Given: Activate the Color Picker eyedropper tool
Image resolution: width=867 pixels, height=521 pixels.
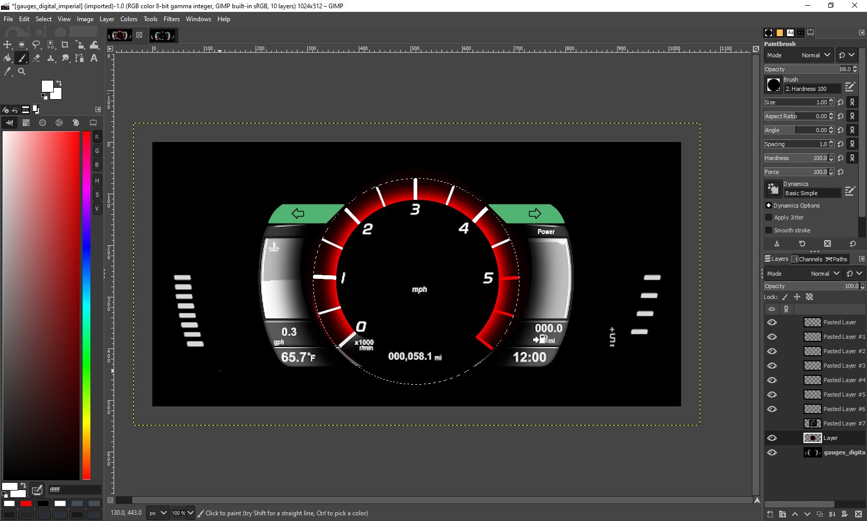Looking at the screenshot, I should coord(7,72).
